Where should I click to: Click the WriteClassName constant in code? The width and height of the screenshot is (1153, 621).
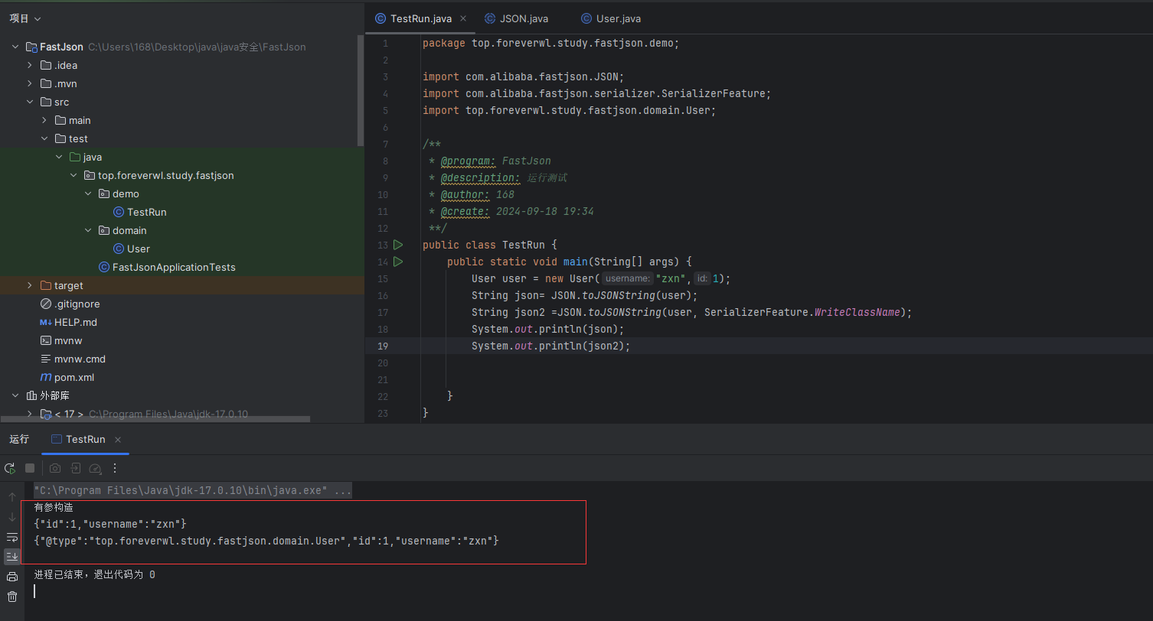[x=857, y=312]
